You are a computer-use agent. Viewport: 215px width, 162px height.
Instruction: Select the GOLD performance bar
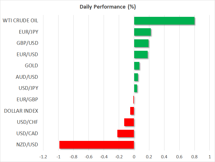tap(136, 66)
